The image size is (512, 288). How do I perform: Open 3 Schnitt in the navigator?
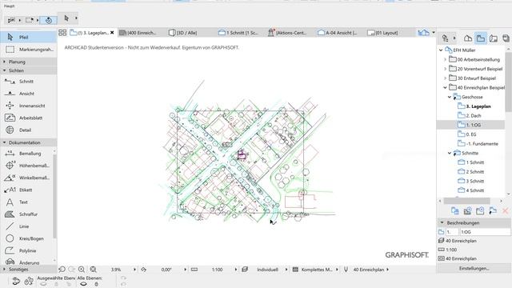click(x=474, y=181)
